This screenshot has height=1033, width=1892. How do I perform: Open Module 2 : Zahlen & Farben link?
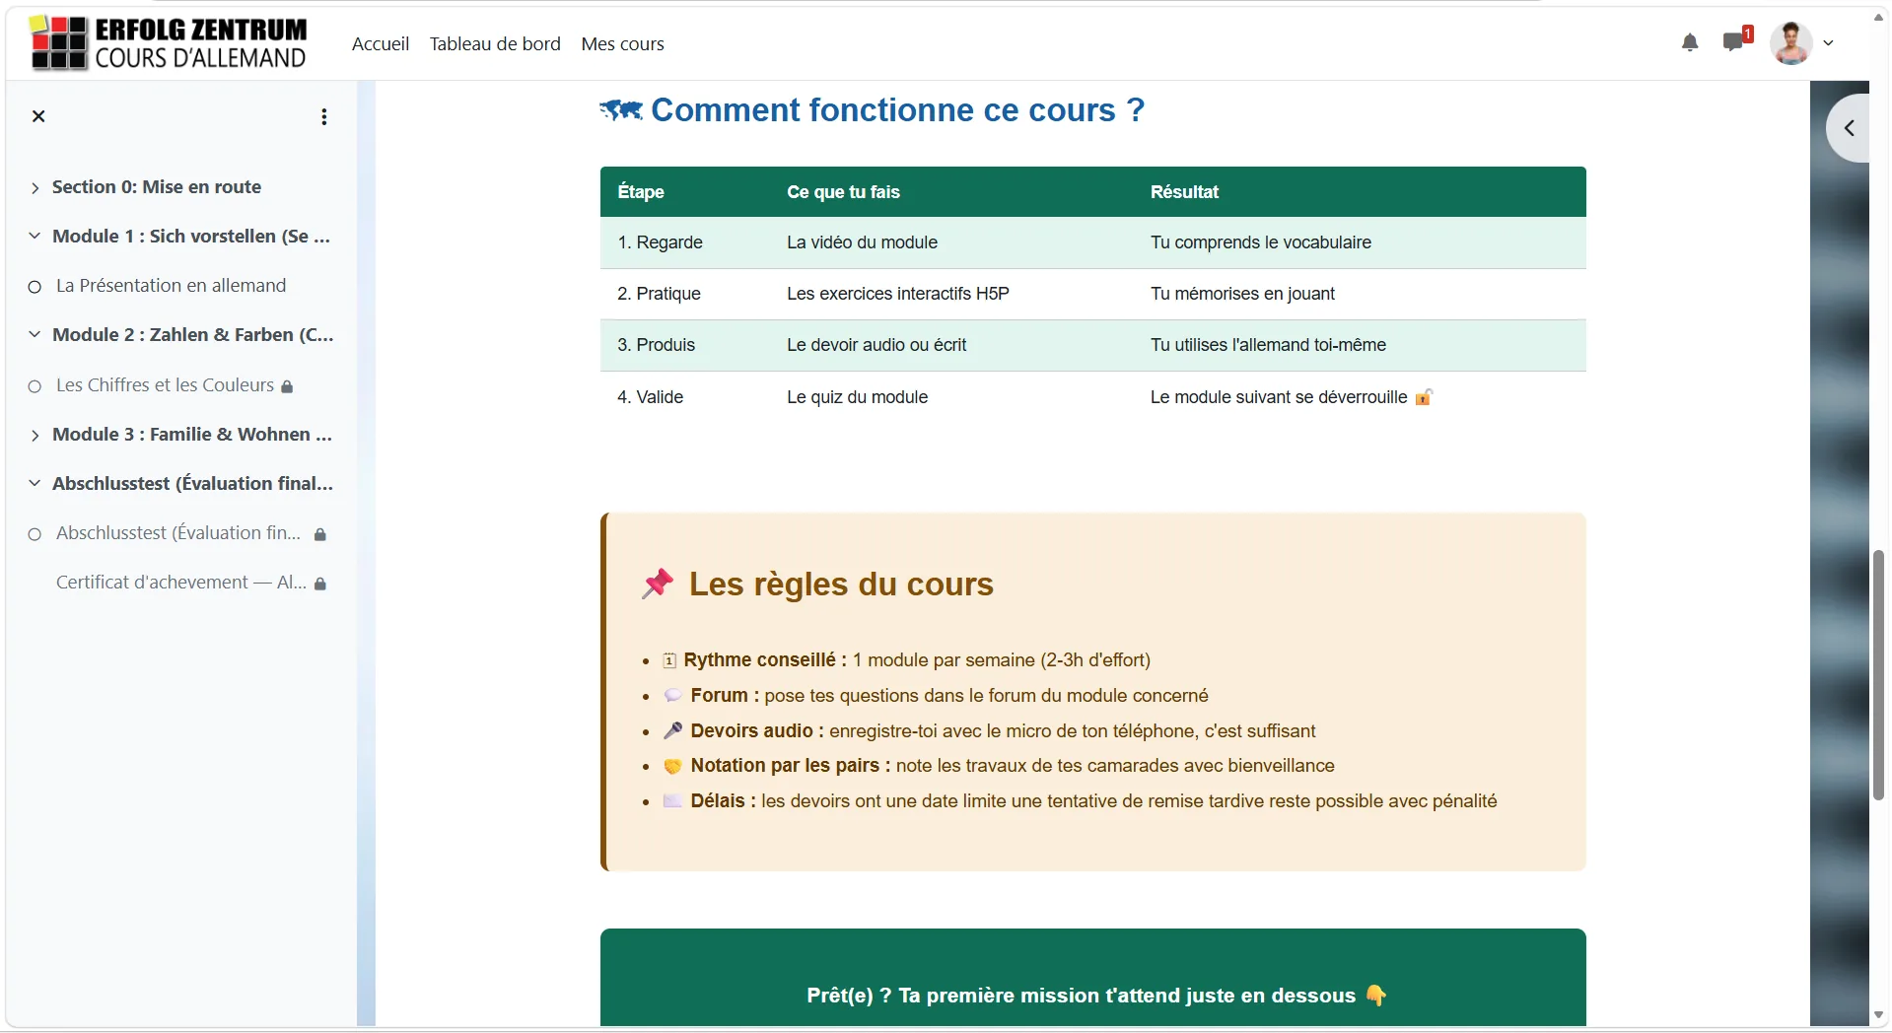tap(193, 335)
